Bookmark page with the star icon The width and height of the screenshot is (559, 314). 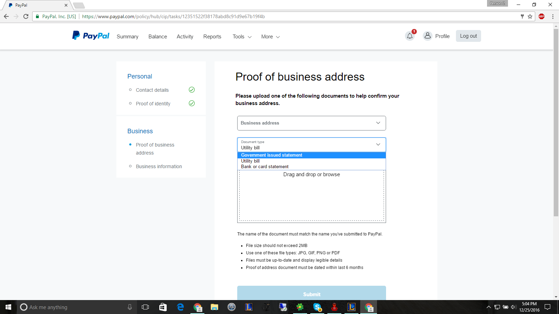click(x=530, y=16)
